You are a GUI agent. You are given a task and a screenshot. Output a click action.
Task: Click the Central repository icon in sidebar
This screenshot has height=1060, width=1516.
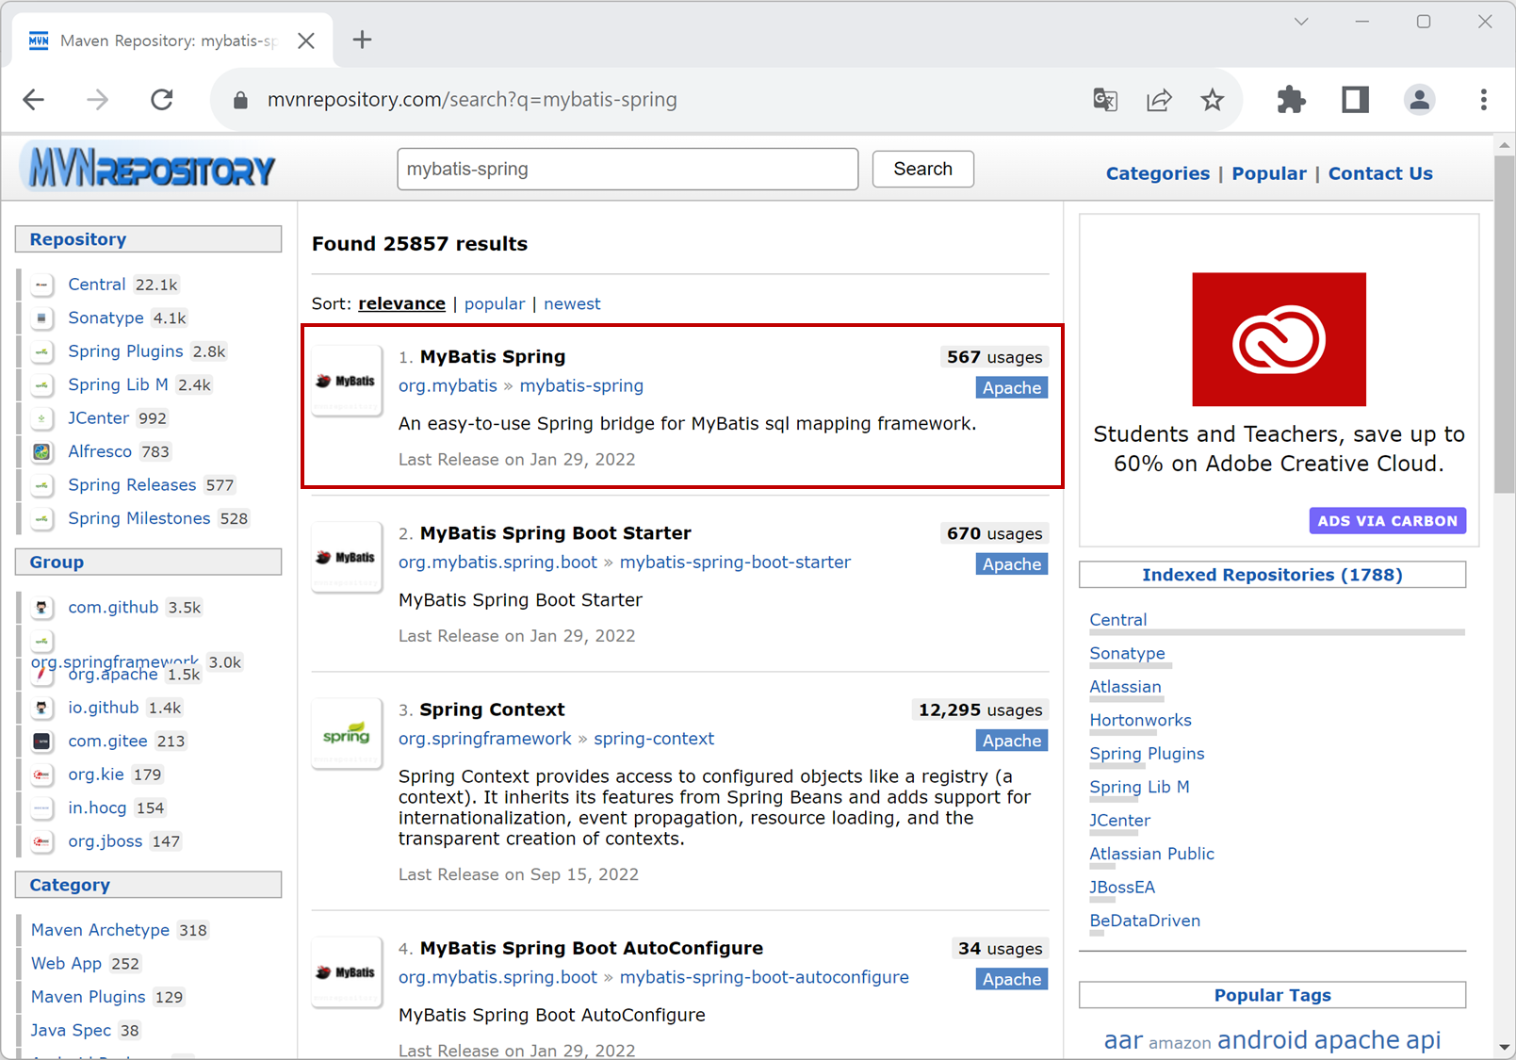coord(41,285)
